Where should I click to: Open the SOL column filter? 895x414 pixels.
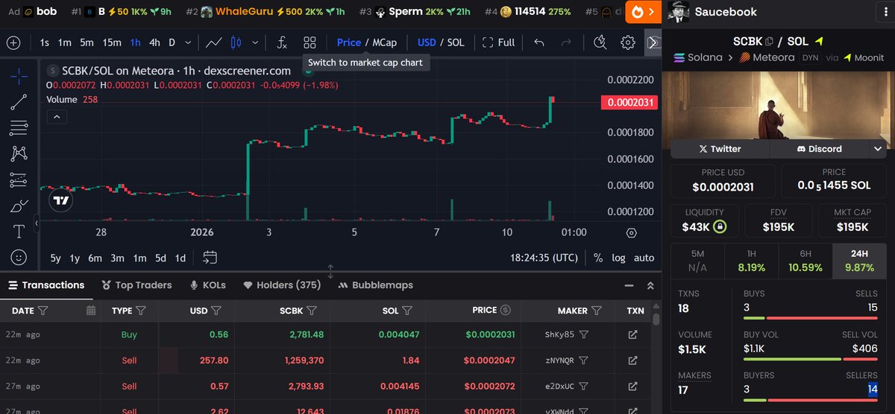(x=407, y=310)
